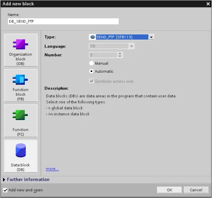Open the more... description link
Viewport: 212px width, 198px height.
point(52,169)
